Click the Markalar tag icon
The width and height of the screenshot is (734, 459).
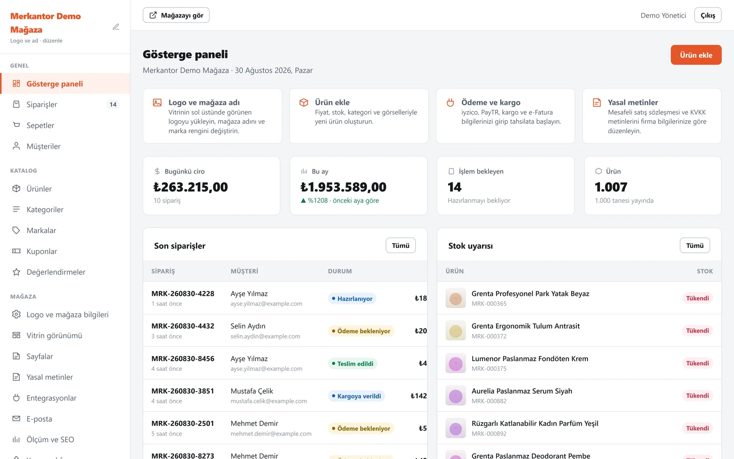pos(17,230)
